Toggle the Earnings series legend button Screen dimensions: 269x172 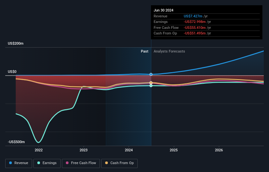click(x=47, y=163)
